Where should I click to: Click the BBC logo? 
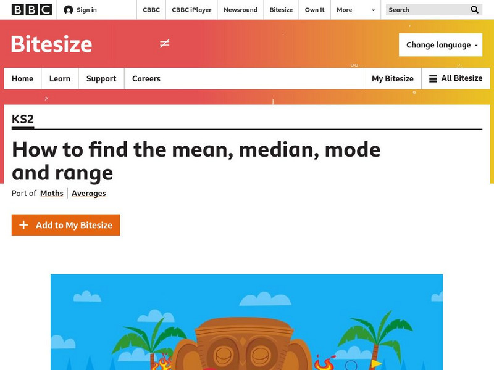31,9
